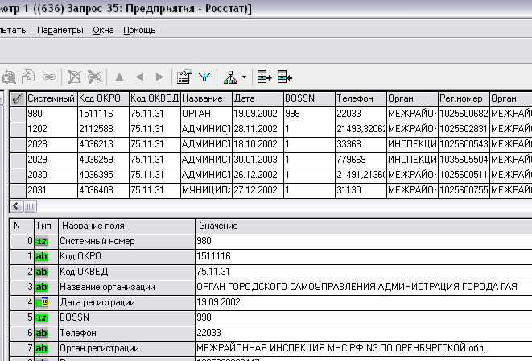Tick row selector for record 980
Image resolution: width=532 pixels, height=361 pixels.
pyautogui.click(x=18, y=114)
